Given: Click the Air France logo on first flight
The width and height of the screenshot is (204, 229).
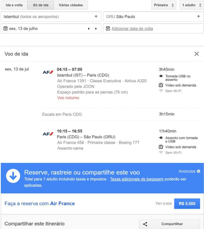Looking at the screenshot, I should click(48, 72).
